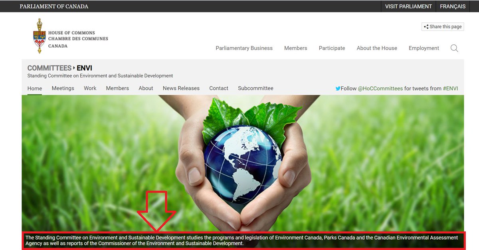Screen dimensions: 479x250
Task: Click the Share this page button
Action: [x=442, y=27]
